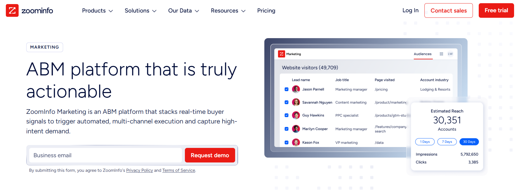This screenshot has height=191, width=524.
Task: Click the ZoomInfo logo icon
Action: [12, 10]
